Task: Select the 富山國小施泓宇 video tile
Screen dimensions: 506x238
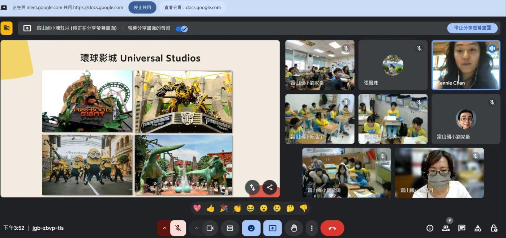Action: 320,119
